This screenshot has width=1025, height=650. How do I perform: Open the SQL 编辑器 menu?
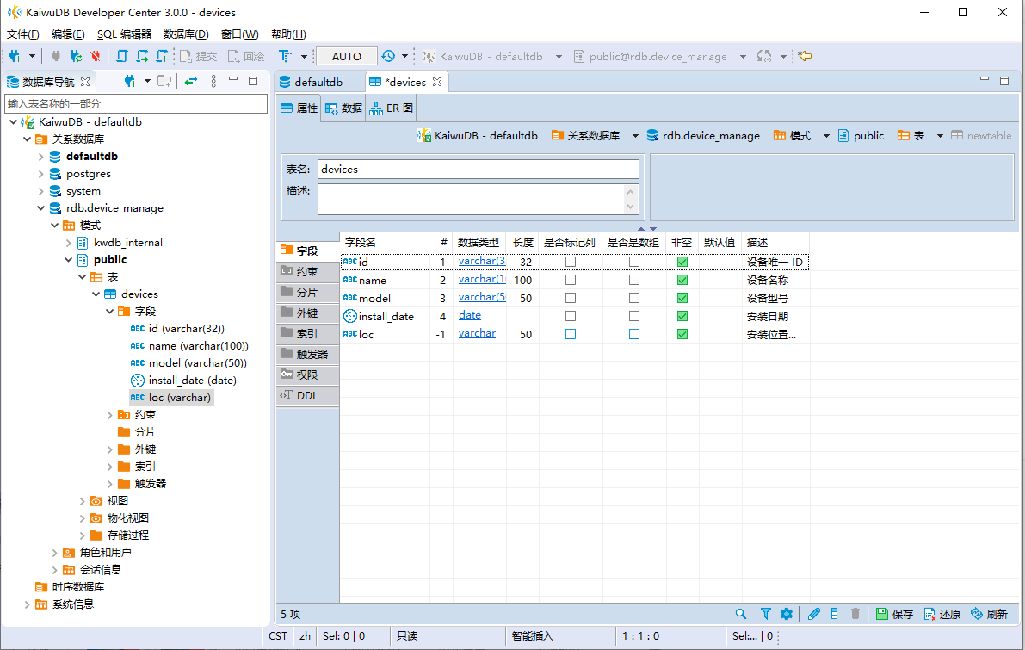click(x=124, y=34)
